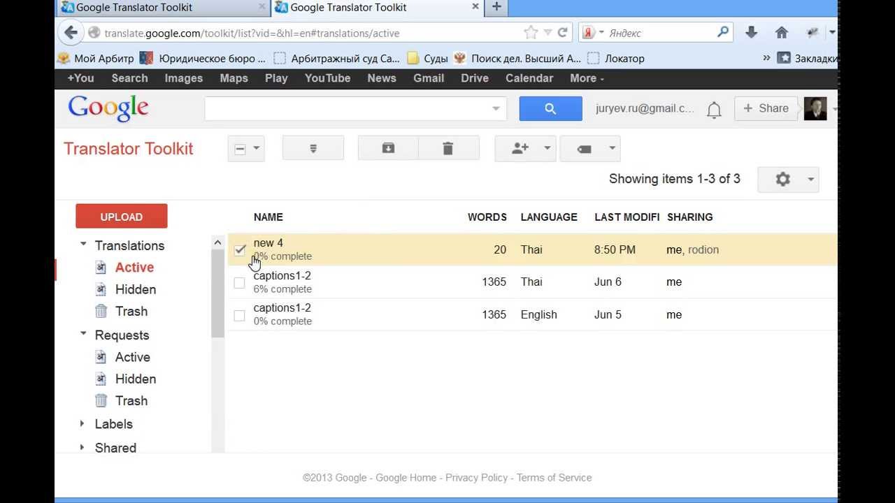
Task: Click the blue Google search button
Action: (x=550, y=108)
